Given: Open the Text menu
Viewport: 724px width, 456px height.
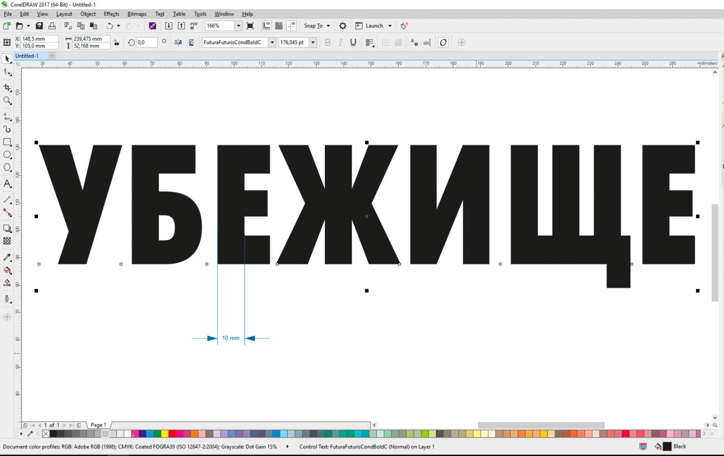Looking at the screenshot, I should click(160, 14).
